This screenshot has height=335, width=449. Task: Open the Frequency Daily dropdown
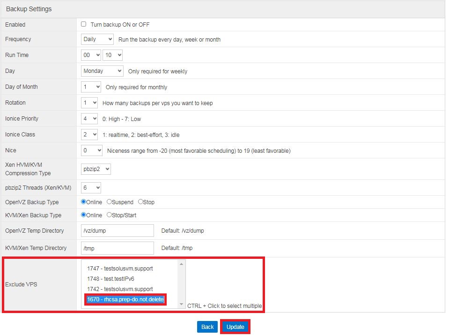click(97, 39)
